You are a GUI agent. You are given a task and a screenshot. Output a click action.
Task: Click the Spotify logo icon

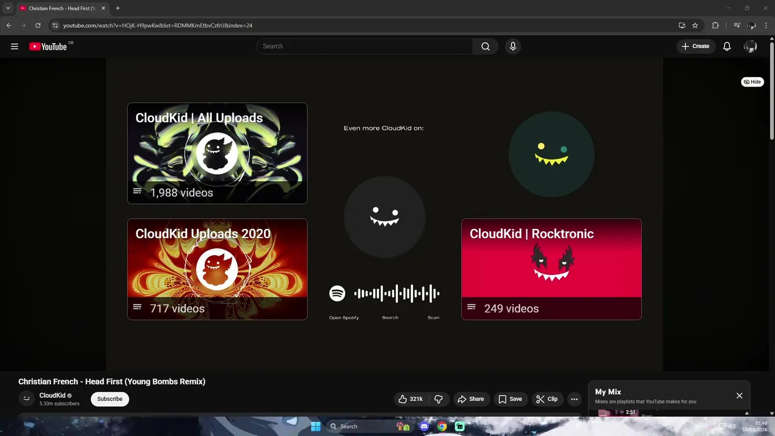click(337, 294)
